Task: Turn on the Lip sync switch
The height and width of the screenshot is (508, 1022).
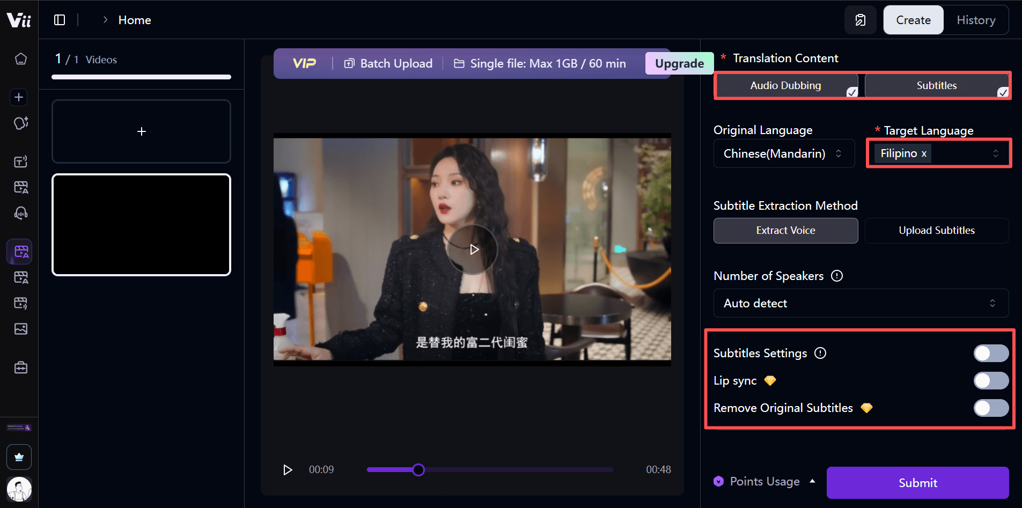Action: [990, 380]
